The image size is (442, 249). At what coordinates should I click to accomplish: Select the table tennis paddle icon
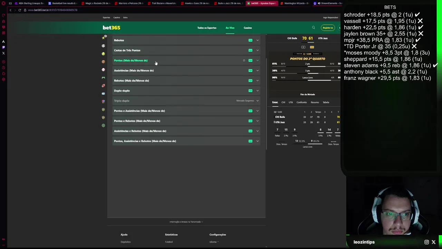pos(103,101)
